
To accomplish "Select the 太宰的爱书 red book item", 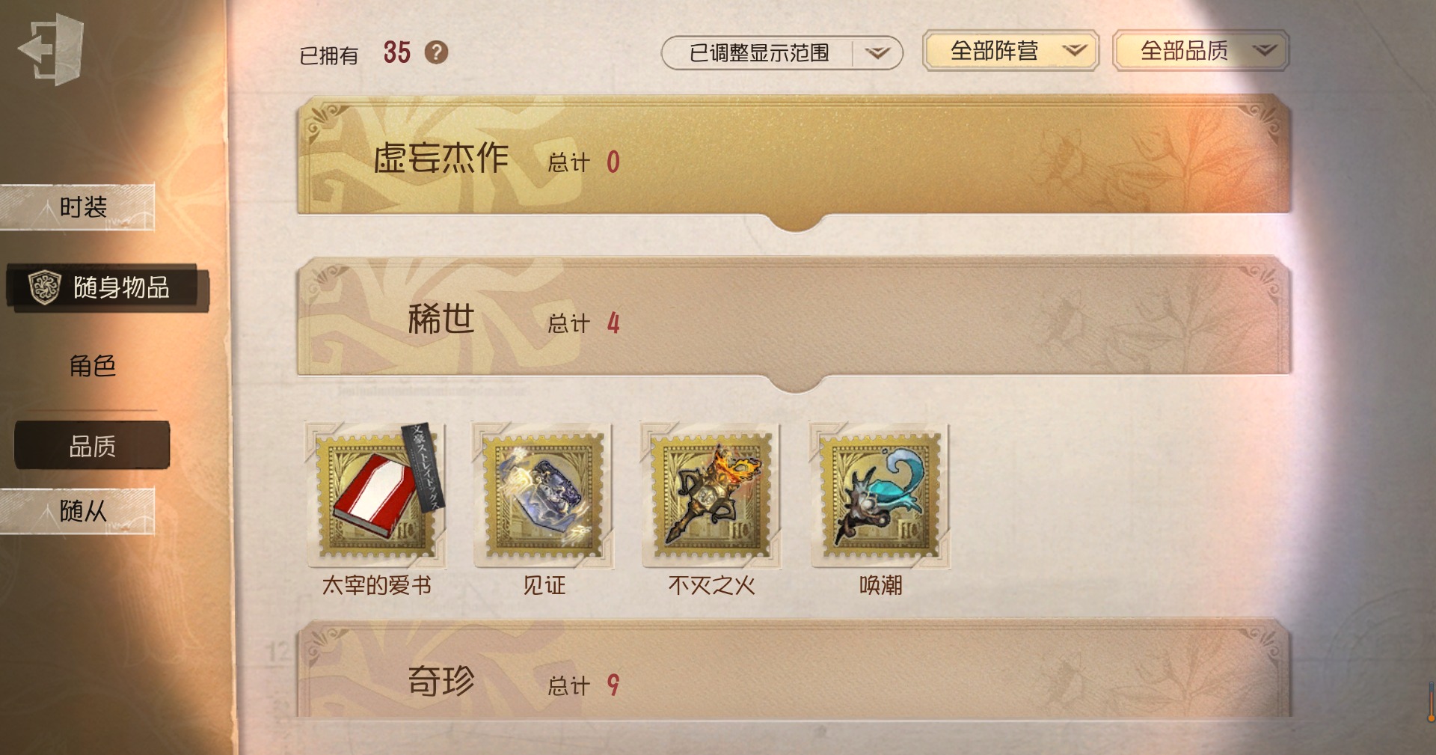I will (x=375, y=496).
